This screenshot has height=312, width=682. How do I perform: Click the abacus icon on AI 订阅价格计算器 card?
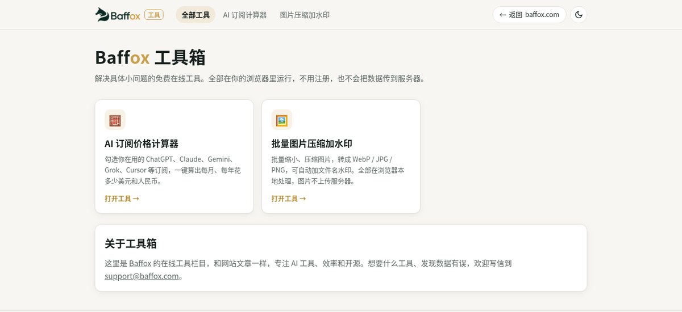(x=115, y=120)
